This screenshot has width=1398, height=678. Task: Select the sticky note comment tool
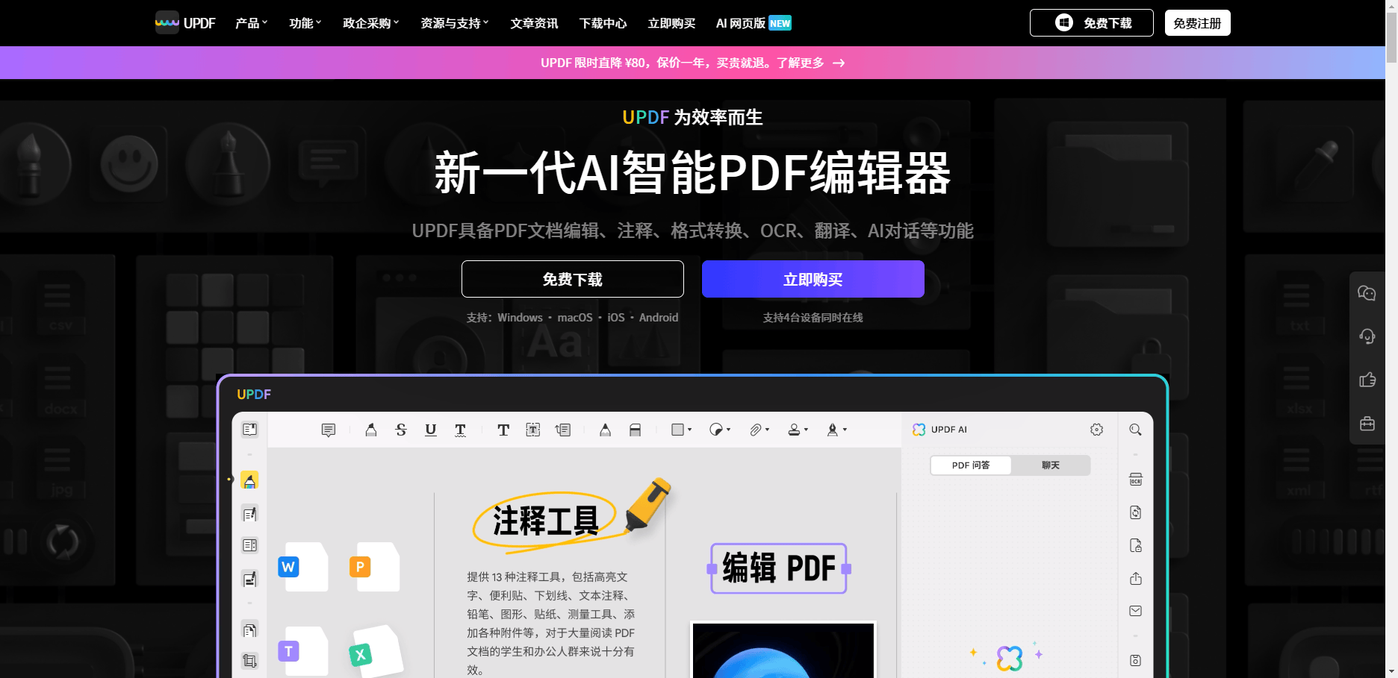329,430
